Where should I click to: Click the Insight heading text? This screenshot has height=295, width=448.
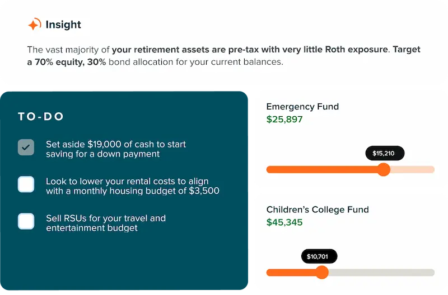click(x=63, y=25)
